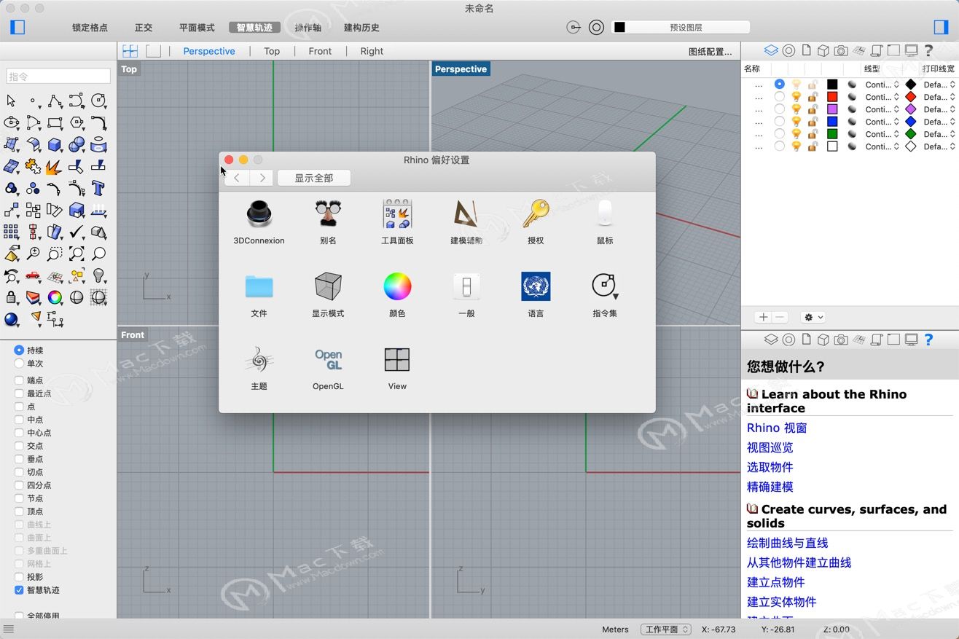Disable the 智慧轨迹 checkbox
Viewport: 959px width, 639px height.
pyautogui.click(x=17, y=590)
